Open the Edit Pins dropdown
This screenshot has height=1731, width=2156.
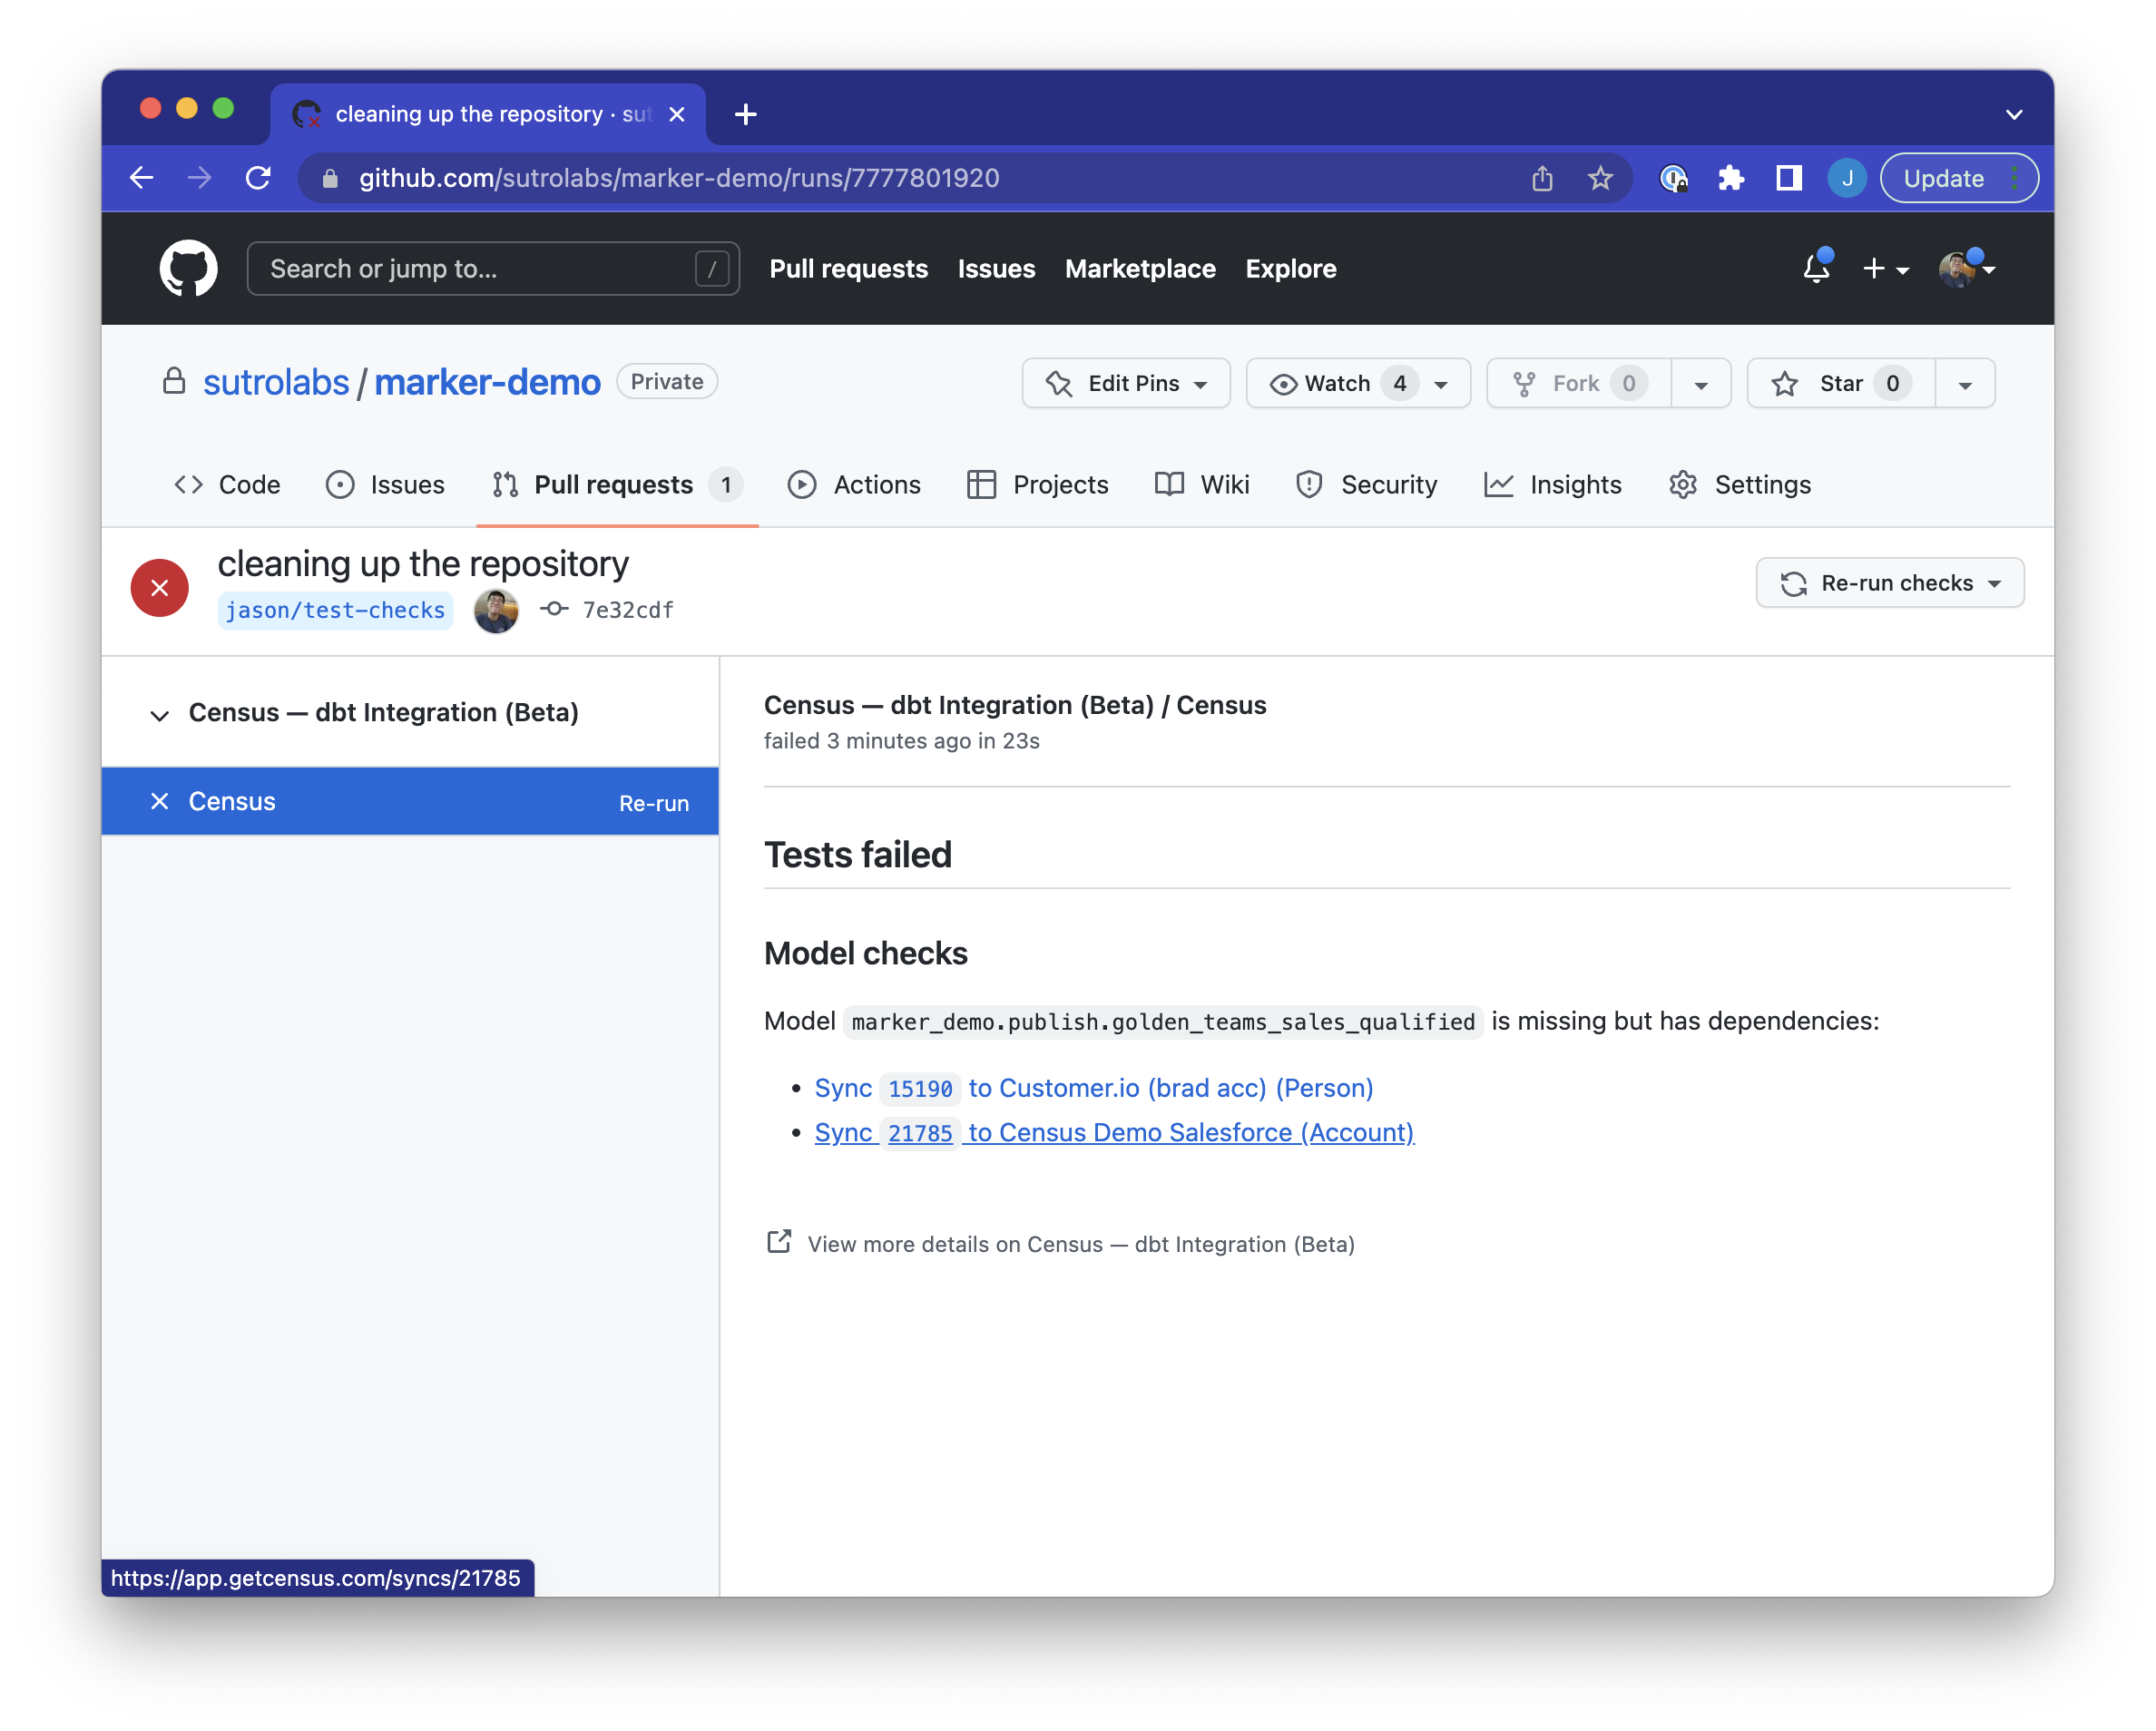click(1126, 383)
